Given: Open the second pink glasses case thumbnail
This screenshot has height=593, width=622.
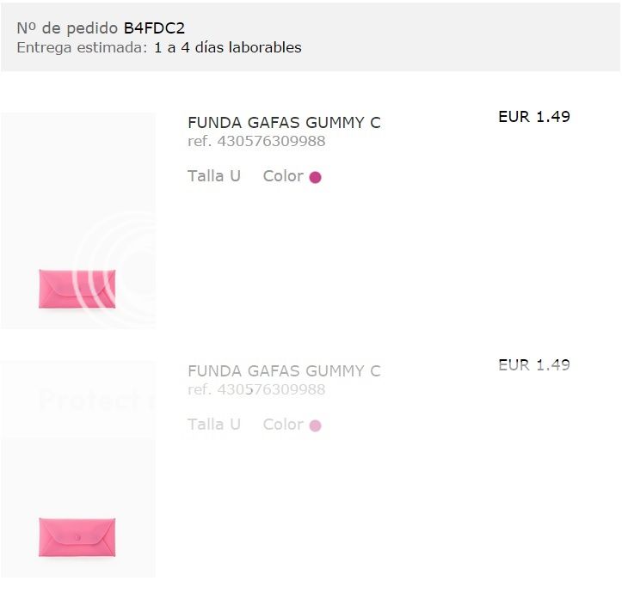Looking at the screenshot, I should pyautogui.click(x=77, y=536).
